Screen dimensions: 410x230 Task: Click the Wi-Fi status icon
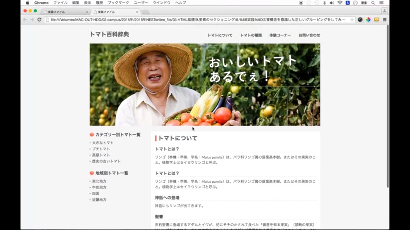tap(339, 3)
